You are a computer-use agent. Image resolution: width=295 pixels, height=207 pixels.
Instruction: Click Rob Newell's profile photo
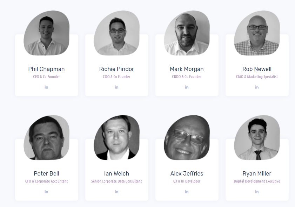257,33
